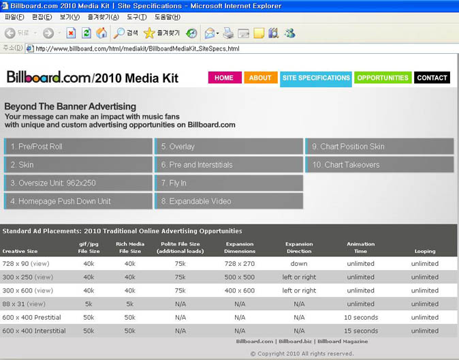Click the Stop loading icon
Screen dimensions: 459x360
[x=71, y=33]
